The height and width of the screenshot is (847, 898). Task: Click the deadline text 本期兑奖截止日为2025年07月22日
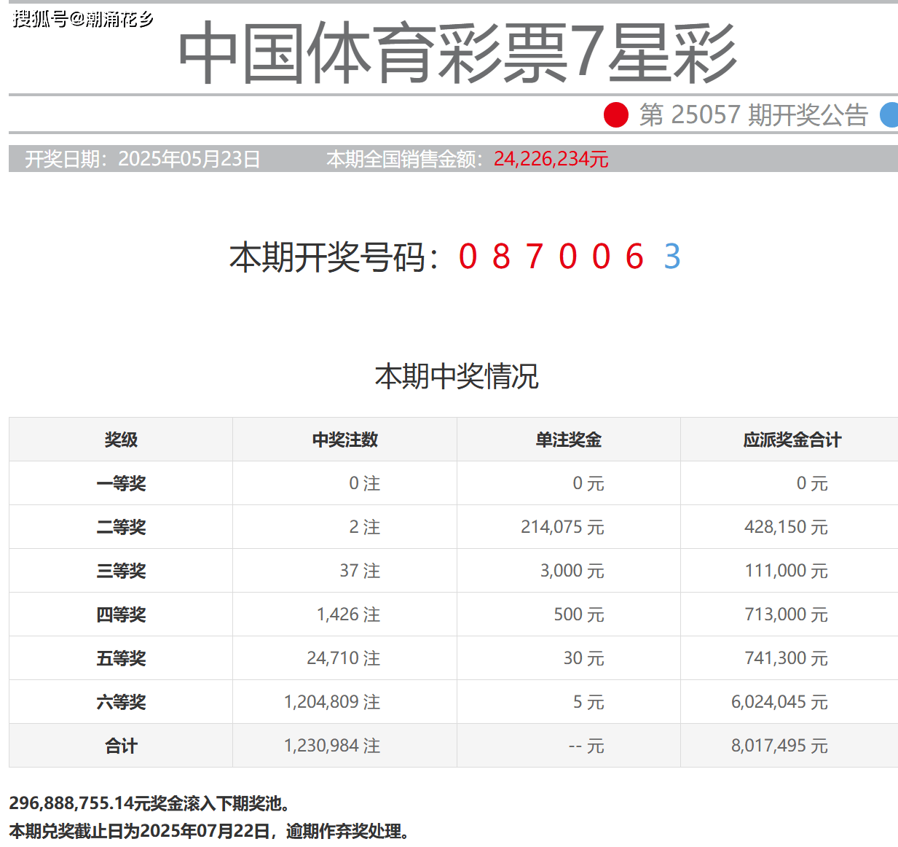click(139, 831)
